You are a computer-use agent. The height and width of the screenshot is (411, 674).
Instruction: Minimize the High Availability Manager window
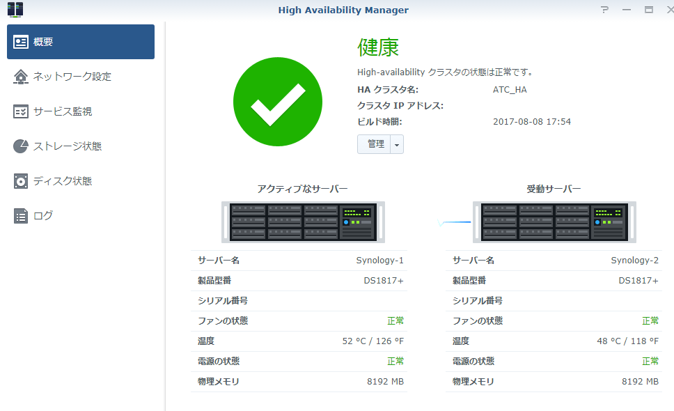click(x=627, y=10)
